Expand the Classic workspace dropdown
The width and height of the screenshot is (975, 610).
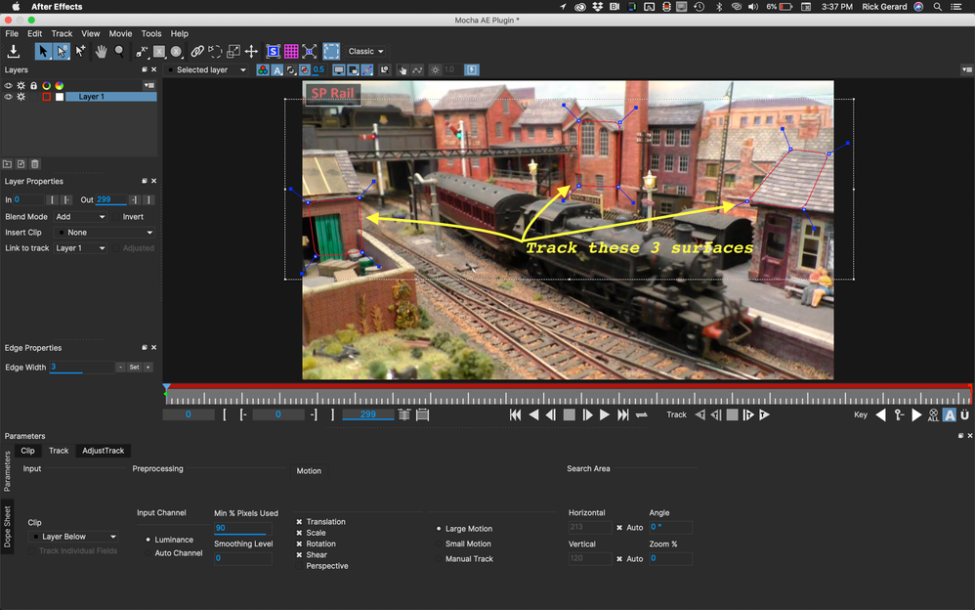(x=366, y=51)
